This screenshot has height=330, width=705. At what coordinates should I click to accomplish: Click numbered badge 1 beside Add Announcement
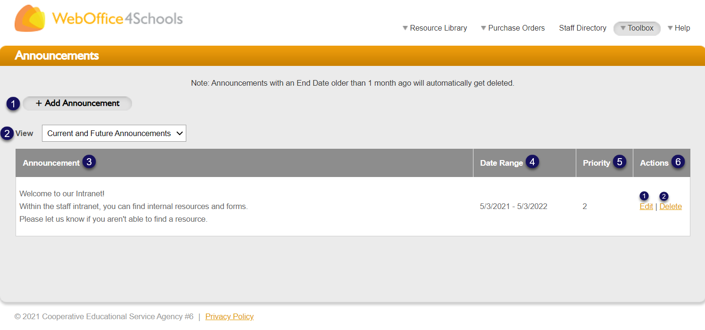pyautogui.click(x=13, y=104)
